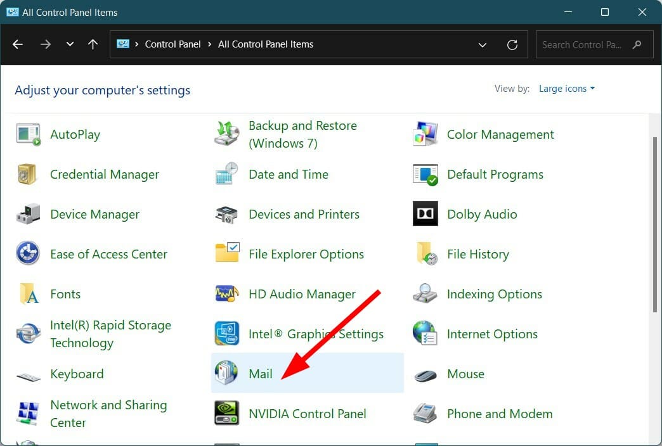Click the Device Manager link
The height and width of the screenshot is (446, 662).
(x=94, y=214)
